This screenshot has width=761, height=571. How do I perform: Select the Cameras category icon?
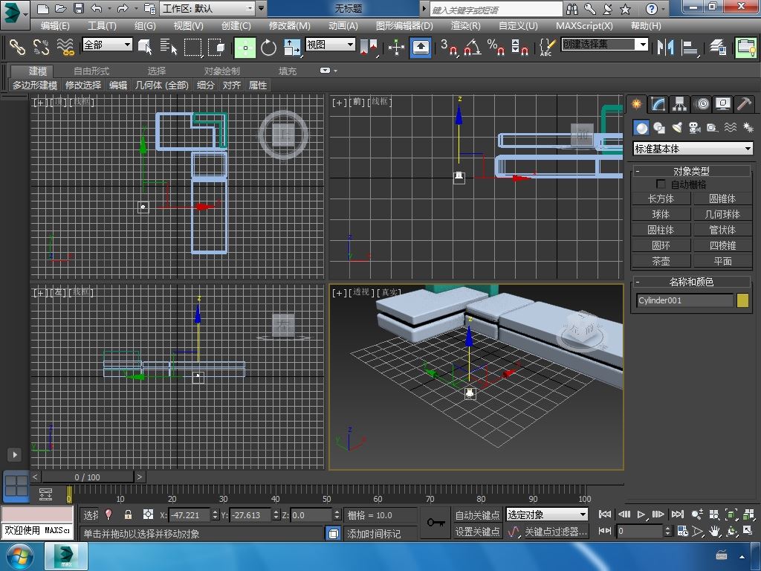695,128
